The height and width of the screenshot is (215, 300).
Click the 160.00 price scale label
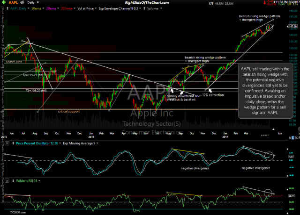coord(293,11)
